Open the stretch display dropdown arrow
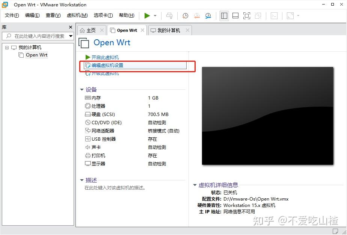Image resolution: width=347 pixels, height=235 pixels. pos(298,16)
